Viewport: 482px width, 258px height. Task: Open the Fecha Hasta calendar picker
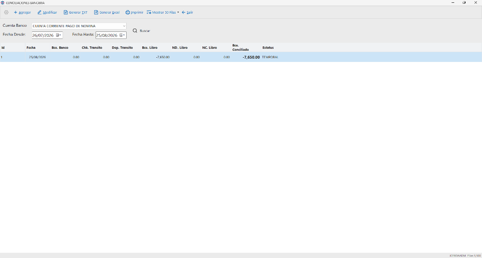pyautogui.click(x=122, y=35)
